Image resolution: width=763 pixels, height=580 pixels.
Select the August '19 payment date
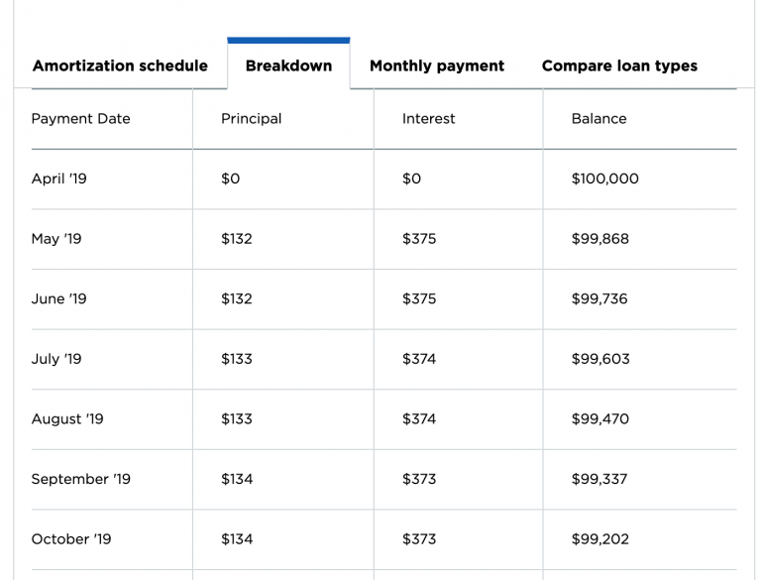tap(67, 419)
